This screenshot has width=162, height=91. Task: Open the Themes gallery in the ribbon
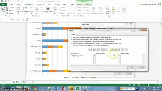(3, 10)
